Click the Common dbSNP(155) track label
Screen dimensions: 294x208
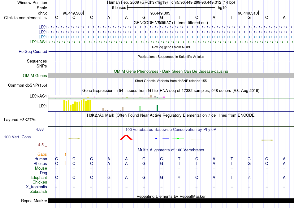(x=27, y=85)
